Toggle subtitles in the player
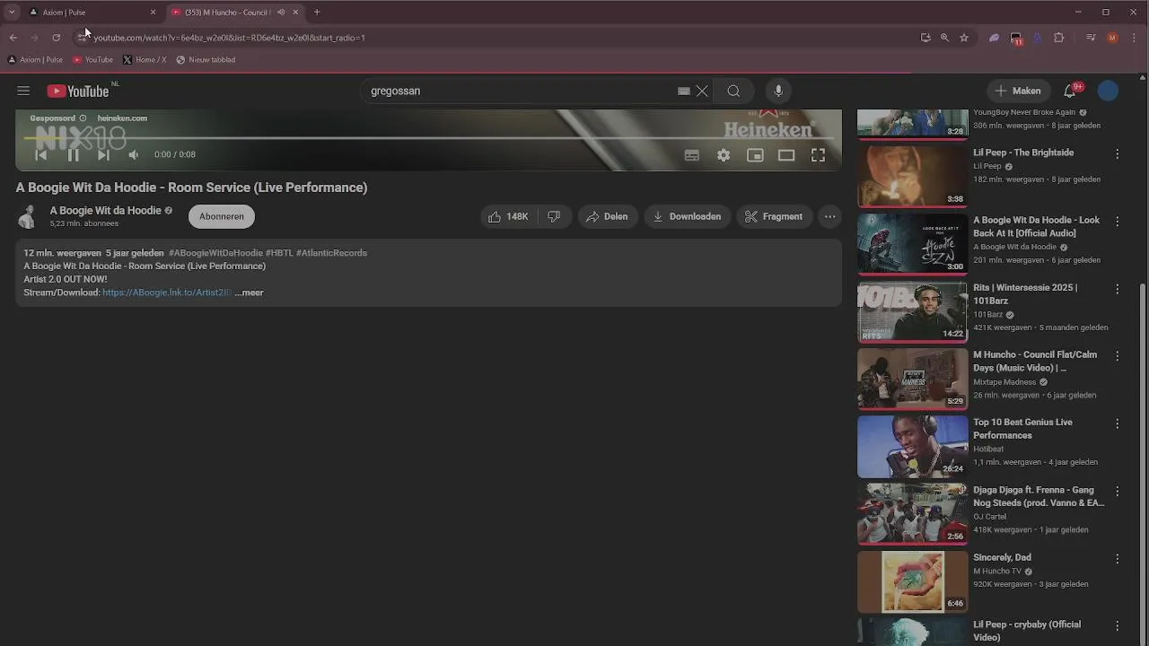The height and width of the screenshot is (646, 1149). tap(692, 155)
